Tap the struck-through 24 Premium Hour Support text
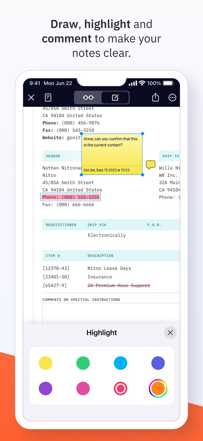 coord(119,286)
